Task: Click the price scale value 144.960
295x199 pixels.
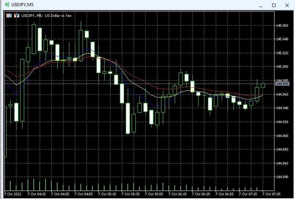Action: [282, 94]
